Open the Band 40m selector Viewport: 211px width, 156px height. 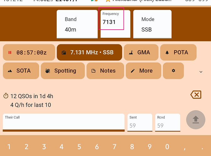click(77, 24)
